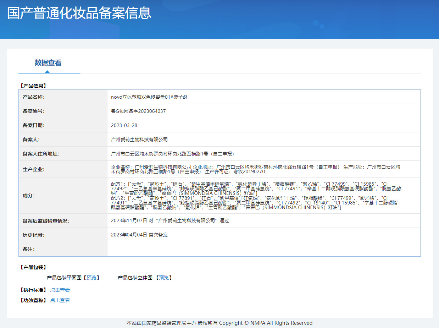Select the 生产企业 details text
Screen dimensions: 439x328
coord(256,169)
